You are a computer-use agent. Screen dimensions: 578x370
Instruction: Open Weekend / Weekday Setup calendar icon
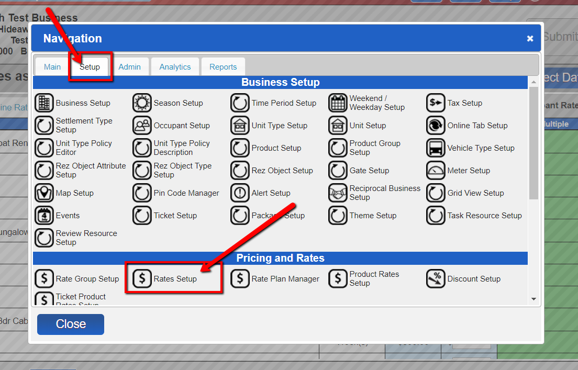point(338,103)
